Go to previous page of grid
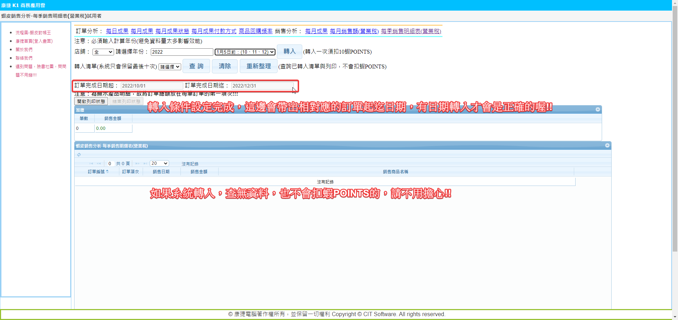Screen dimensions: 678x320 (x=99, y=163)
